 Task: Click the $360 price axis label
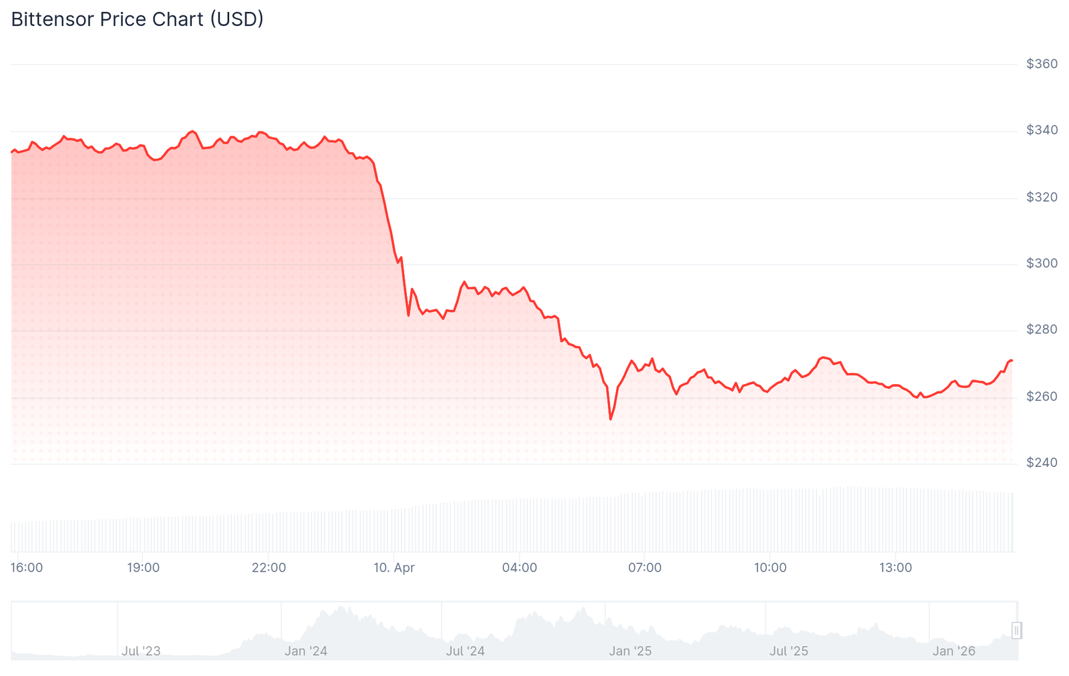point(1042,64)
